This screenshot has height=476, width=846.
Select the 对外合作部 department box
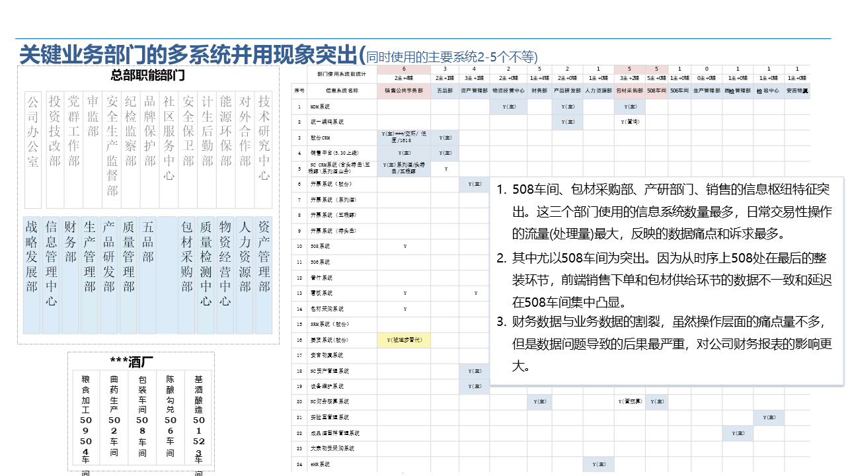[x=245, y=149]
